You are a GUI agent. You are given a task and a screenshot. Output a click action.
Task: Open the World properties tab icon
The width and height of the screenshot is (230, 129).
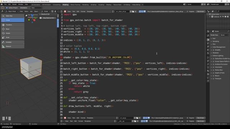pyautogui.click(x=208, y=53)
